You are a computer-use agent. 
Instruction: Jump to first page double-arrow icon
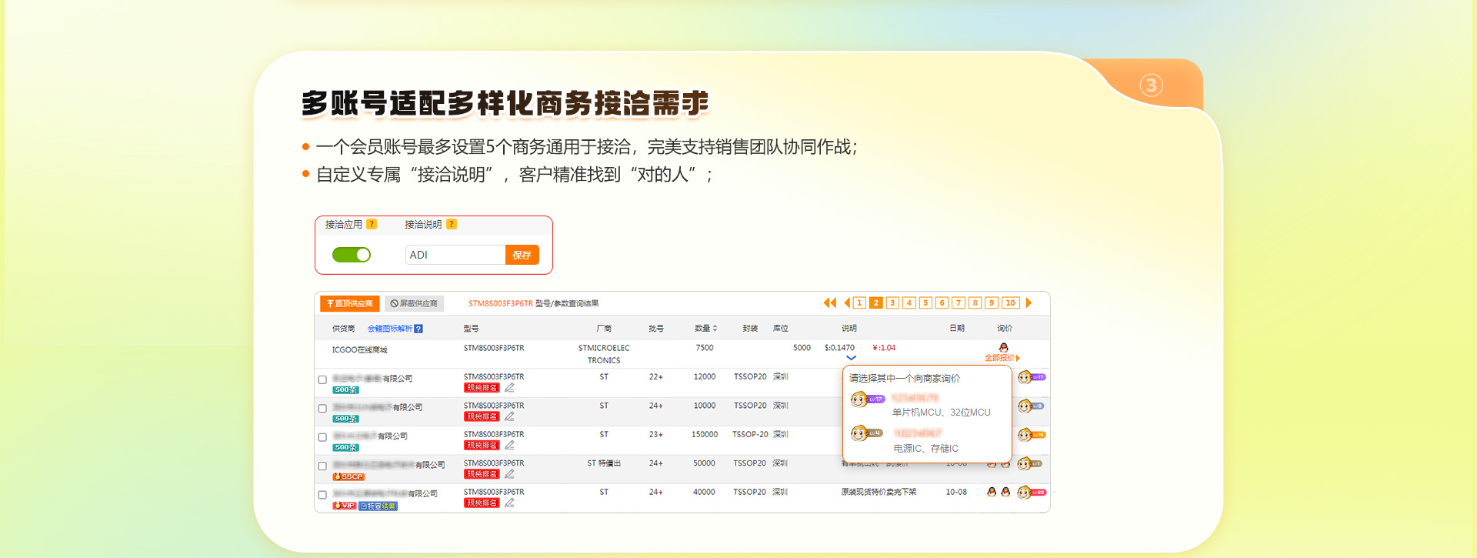(x=829, y=303)
